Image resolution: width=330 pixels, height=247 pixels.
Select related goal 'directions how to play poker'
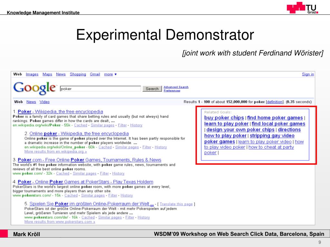(x=225, y=136)
